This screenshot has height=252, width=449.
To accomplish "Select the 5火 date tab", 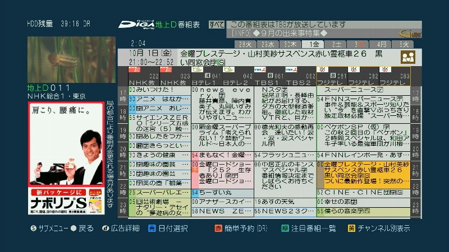I will (403, 45).
